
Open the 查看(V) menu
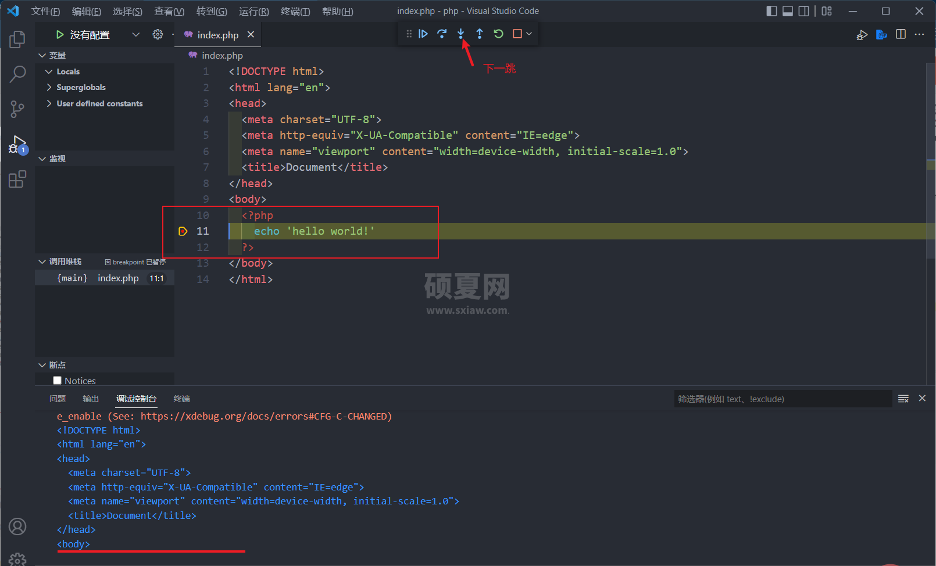click(x=169, y=12)
